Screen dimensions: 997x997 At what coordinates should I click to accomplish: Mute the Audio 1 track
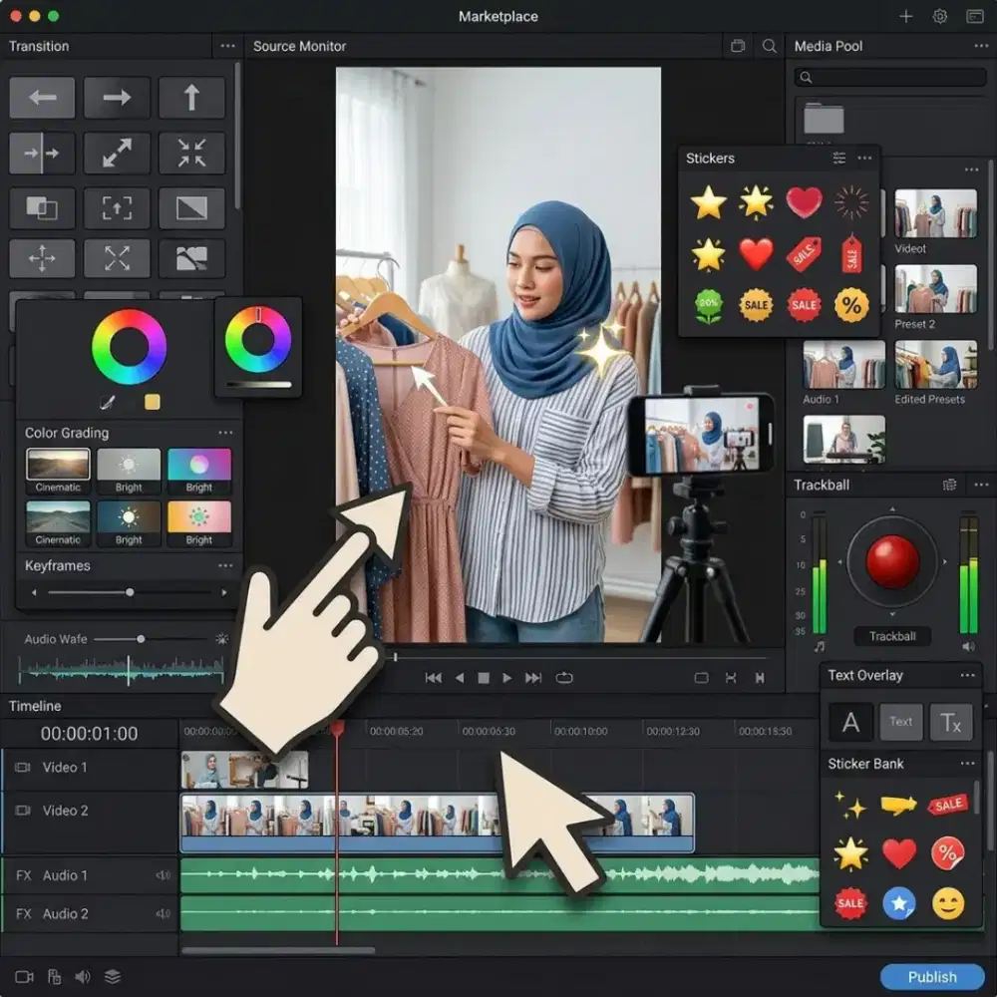click(x=164, y=875)
